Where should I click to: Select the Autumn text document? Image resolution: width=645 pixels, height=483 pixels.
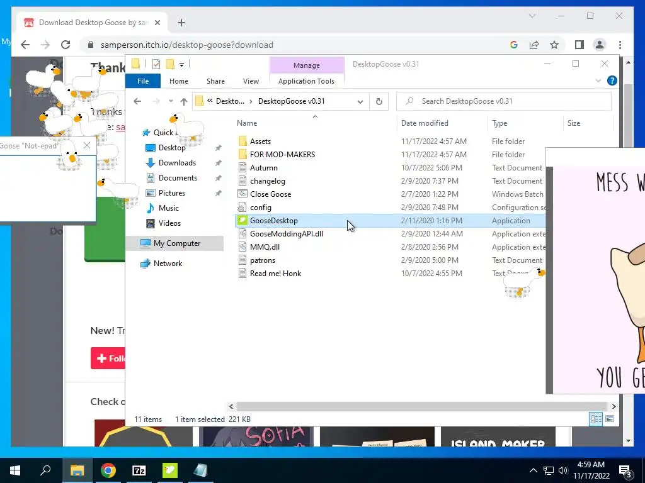click(264, 167)
